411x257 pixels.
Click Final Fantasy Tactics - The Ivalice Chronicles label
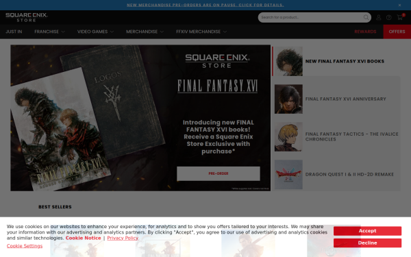(352, 136)
